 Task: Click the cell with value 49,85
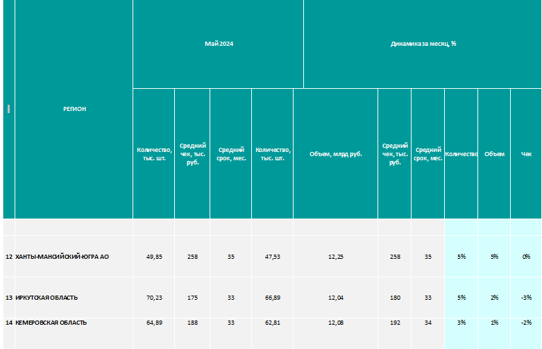[154, 257]
